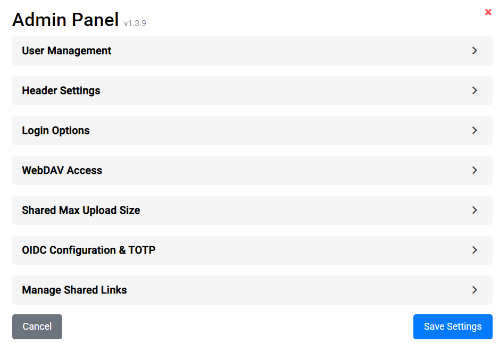499x343 pixels.
Task: Click the Save Settings button
Action: [x=453, y=327]
